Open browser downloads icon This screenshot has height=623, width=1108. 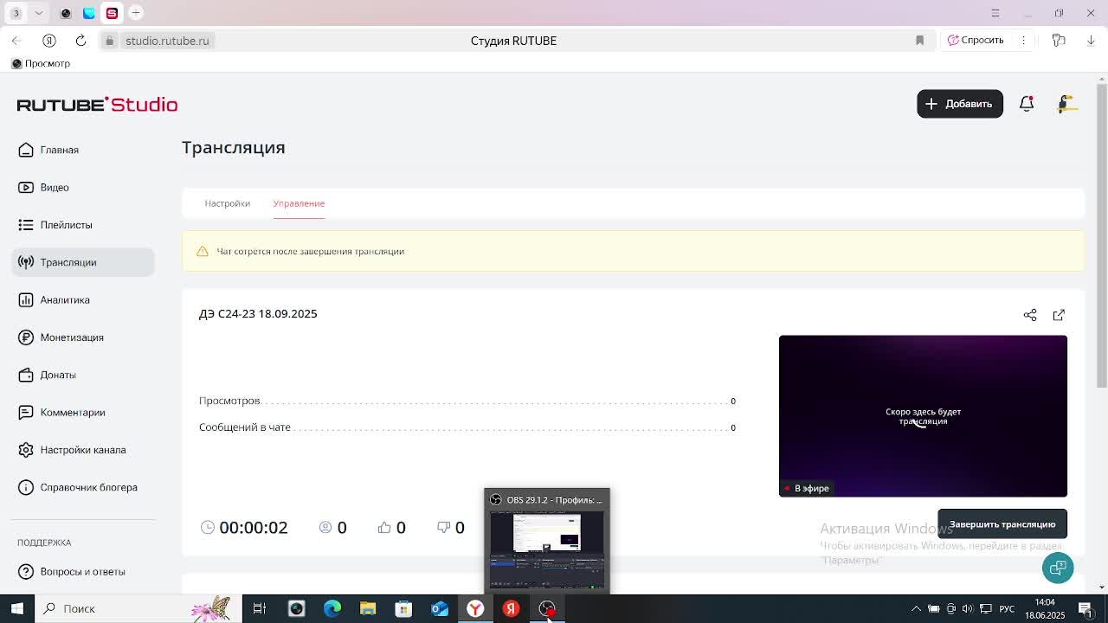pos(1091,41)
